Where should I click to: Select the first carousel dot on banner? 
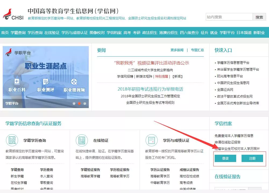74,104
